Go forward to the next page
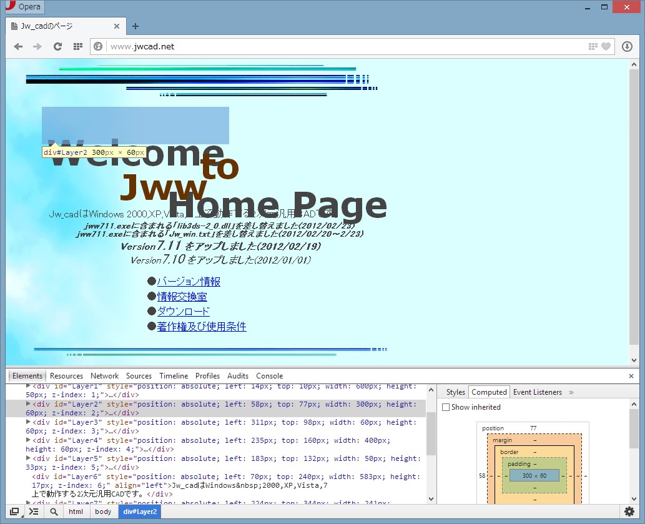The width and height of the screenshot is (645, 524). coord(37,46)
